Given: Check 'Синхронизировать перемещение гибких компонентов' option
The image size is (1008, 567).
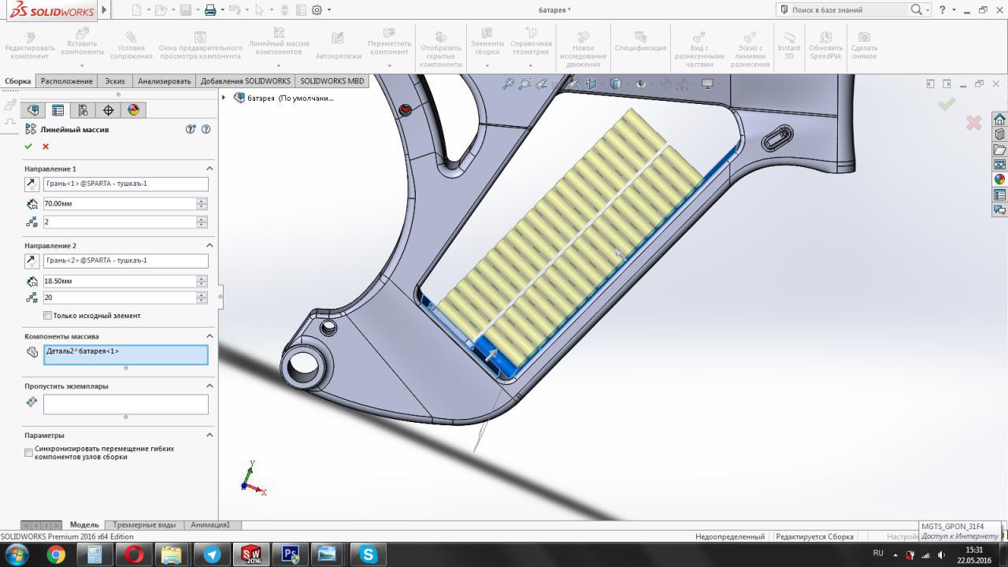Looking at the screenshot, I should pos(29,453).
